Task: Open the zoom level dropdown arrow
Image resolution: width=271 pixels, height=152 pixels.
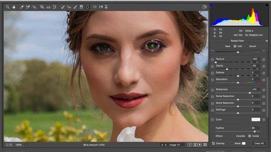Action: tap(26, 145)
